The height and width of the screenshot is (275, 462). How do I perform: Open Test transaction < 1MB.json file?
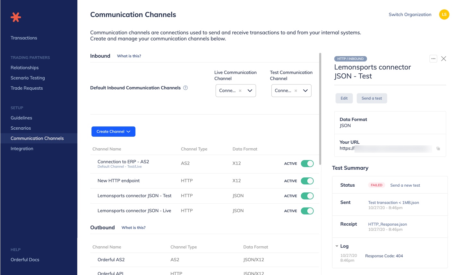click(394, 203)
